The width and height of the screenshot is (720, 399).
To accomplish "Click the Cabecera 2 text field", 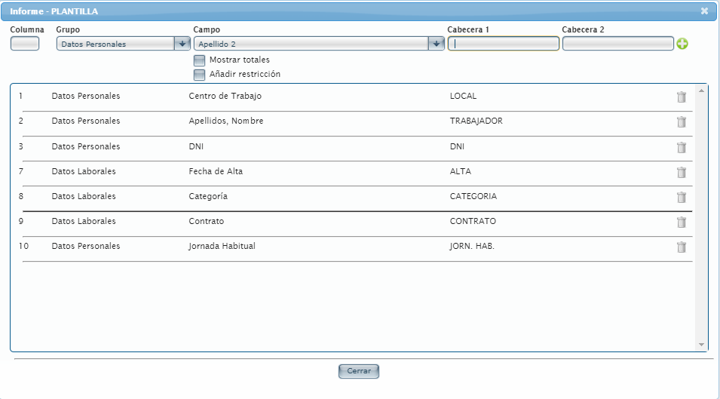I will click(x=617, y=44).
